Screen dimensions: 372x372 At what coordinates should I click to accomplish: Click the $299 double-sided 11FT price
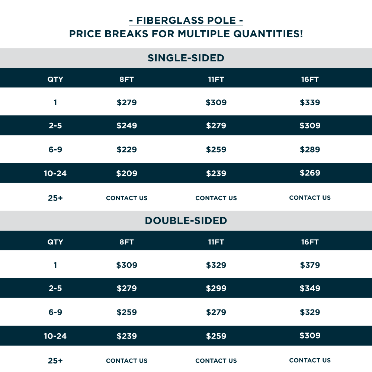coord(216,288)
